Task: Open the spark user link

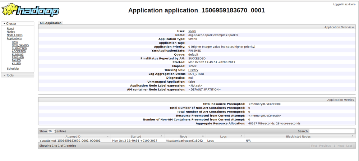Action: point(192,31)
